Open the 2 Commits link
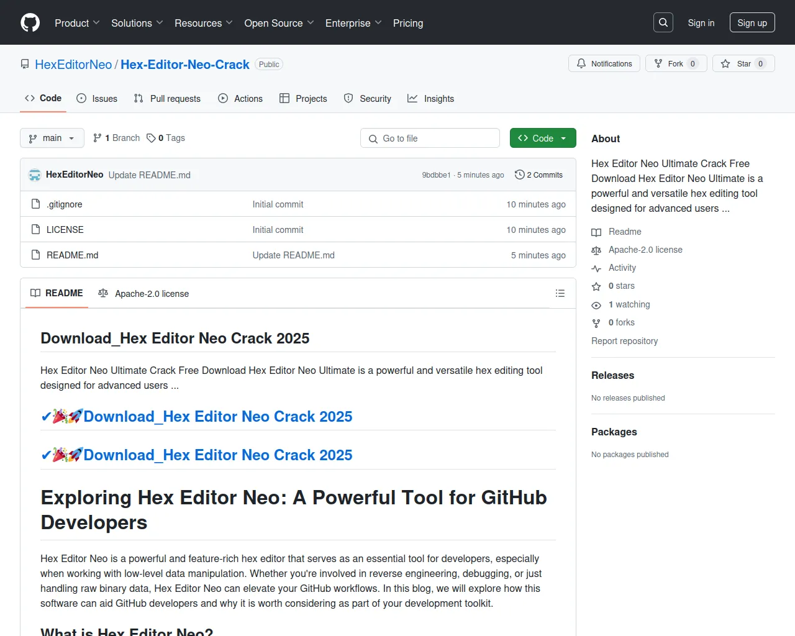Screen dimensions: 795x636 [539, 175]
